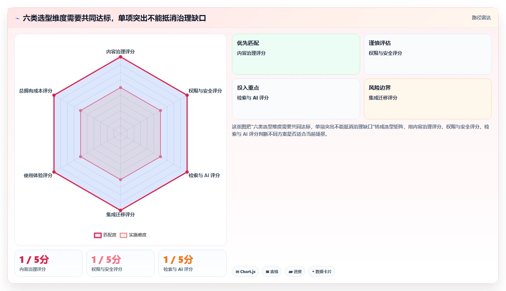Click the 总拥有成本评分 radar axis label
This screenshot has width=506, height=291.
pos(36,91)
